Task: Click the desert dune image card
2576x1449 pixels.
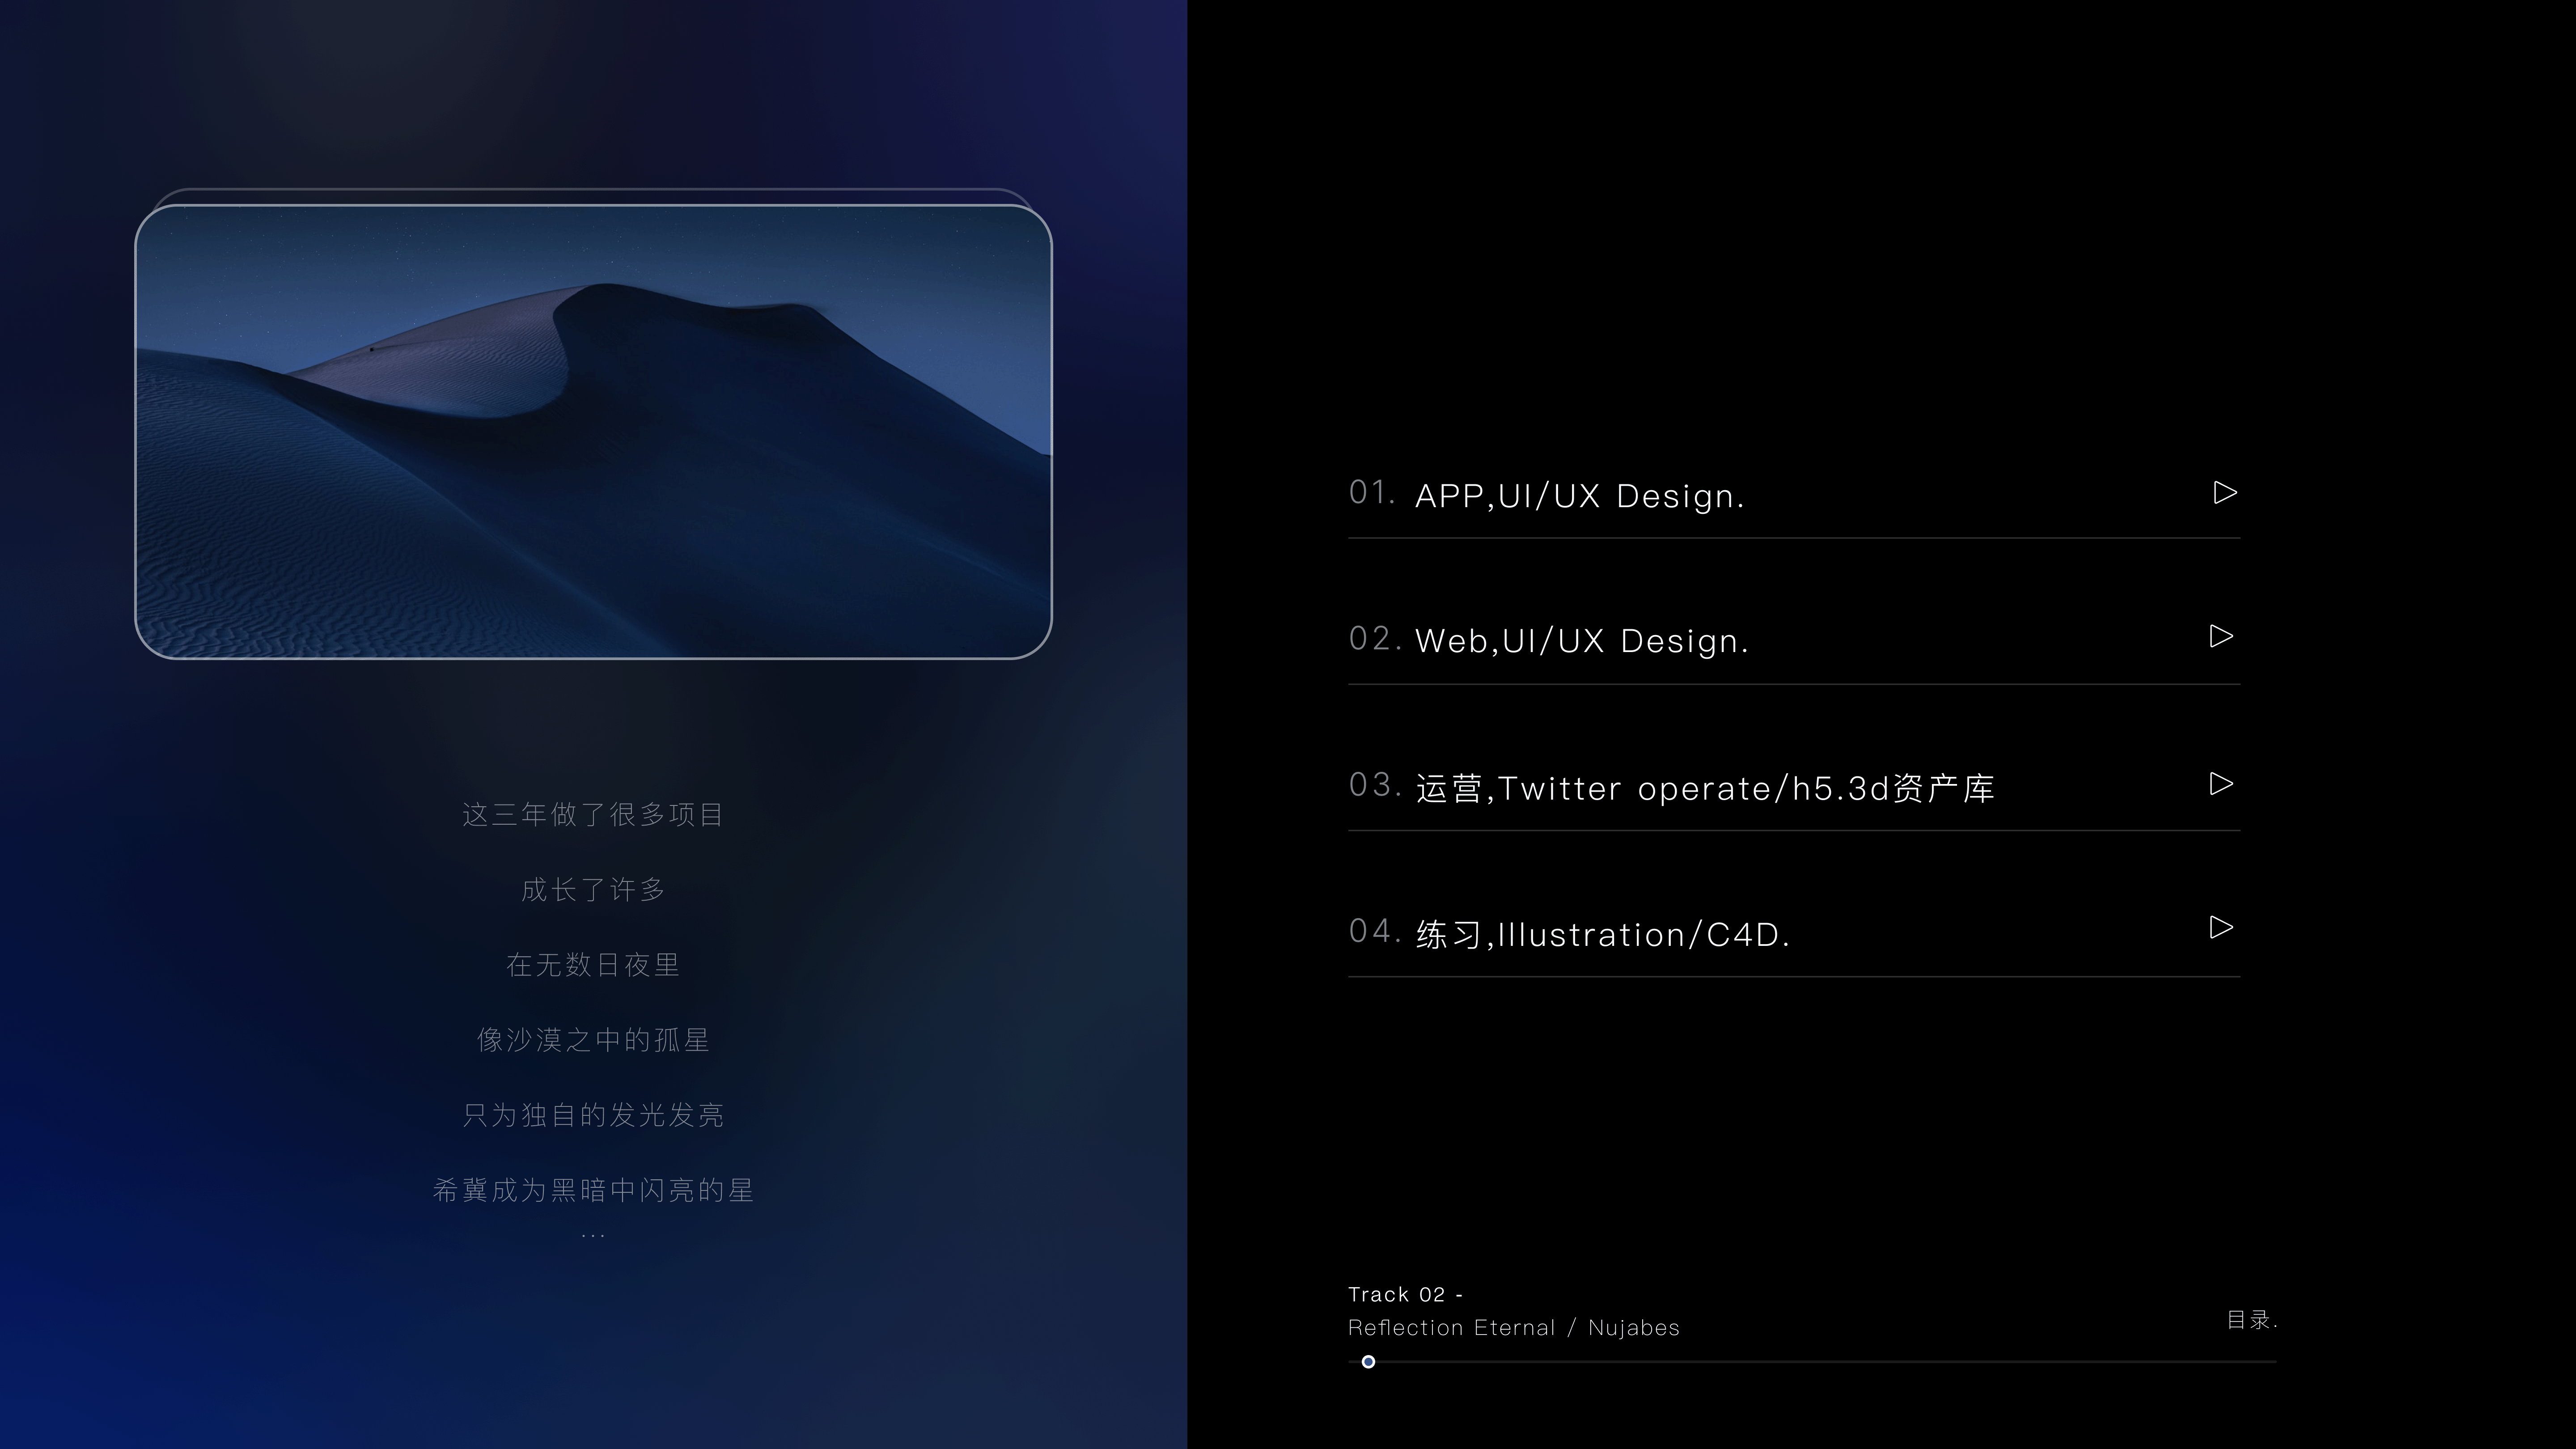Action: point(593,431)
